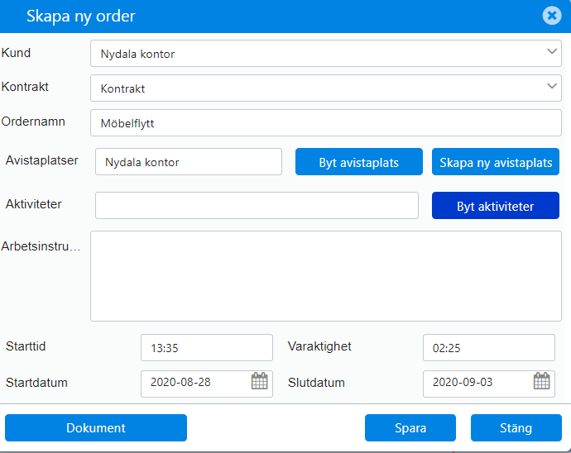Open the Startdatum calendar picker
Screen dimensions: 571x453
(259, 381)
